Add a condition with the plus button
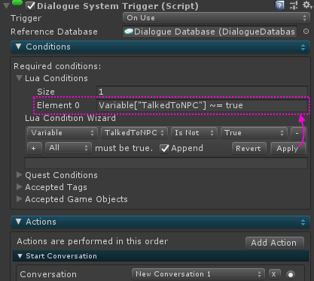This screenshot has width=314, height=281. pyautogui.click(x=34, y=148)
